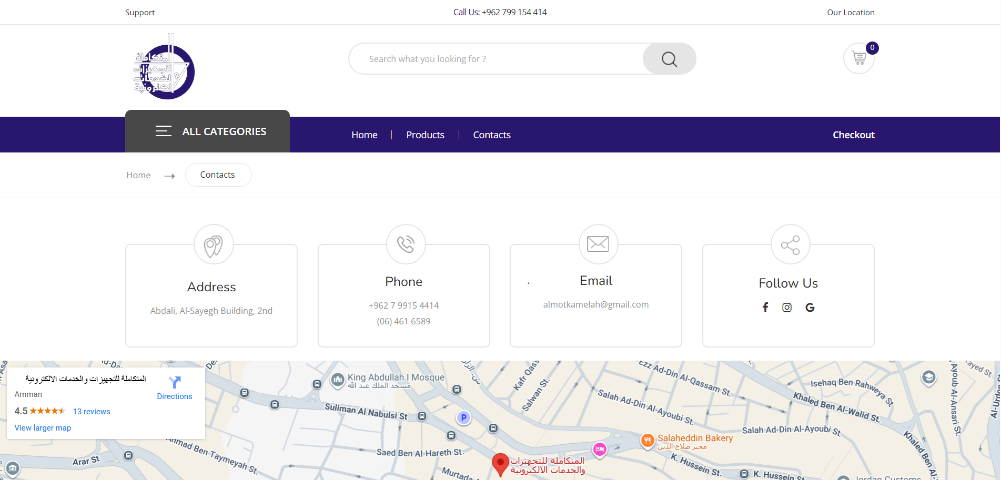
Task: Click the magnifier search button
Action: (669, 59)
